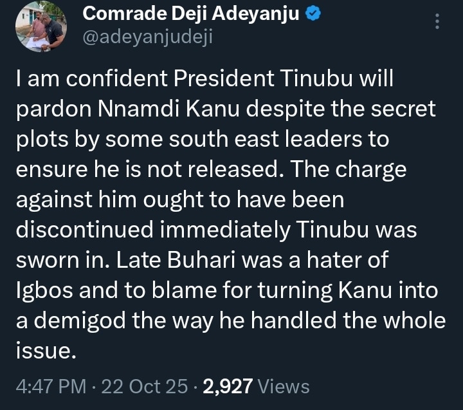Click the 4:47 PM timestamp
The width and height of the screenshot is (463, 410).
click(50, 386)
